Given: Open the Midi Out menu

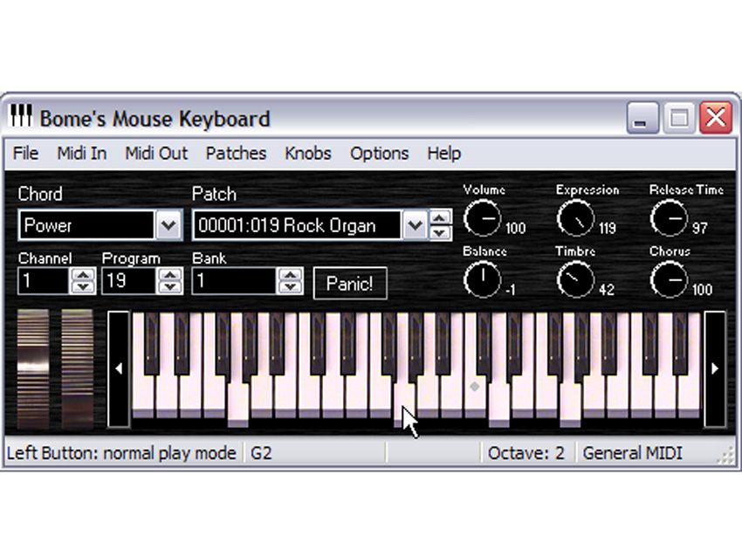Looking at the screenshot, I should pyautogui.click(x=155, y=154).
